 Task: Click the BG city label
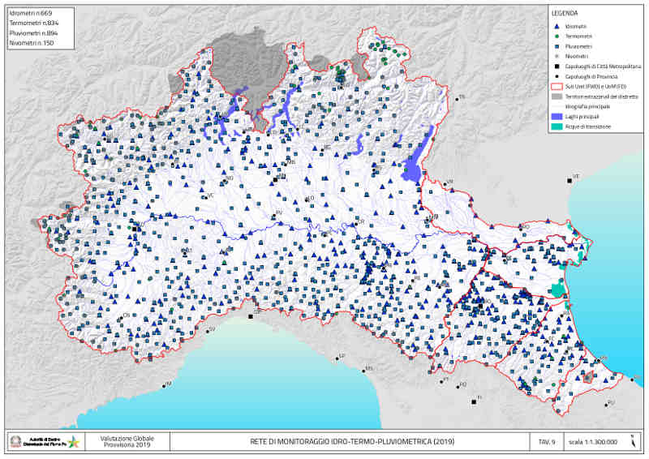(328, 148)
